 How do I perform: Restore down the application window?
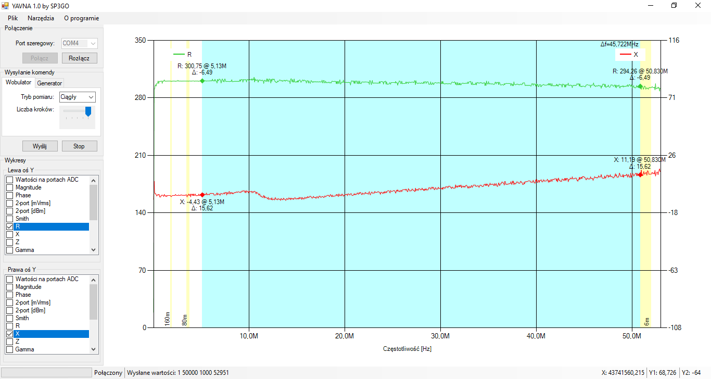pyautogui.click(x=674, y=5)
